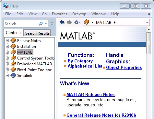Click the back navigation arrow

(62, 22)
